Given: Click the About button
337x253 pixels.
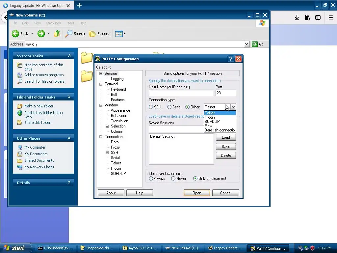Looking at the screenshot, I should 111,193.
